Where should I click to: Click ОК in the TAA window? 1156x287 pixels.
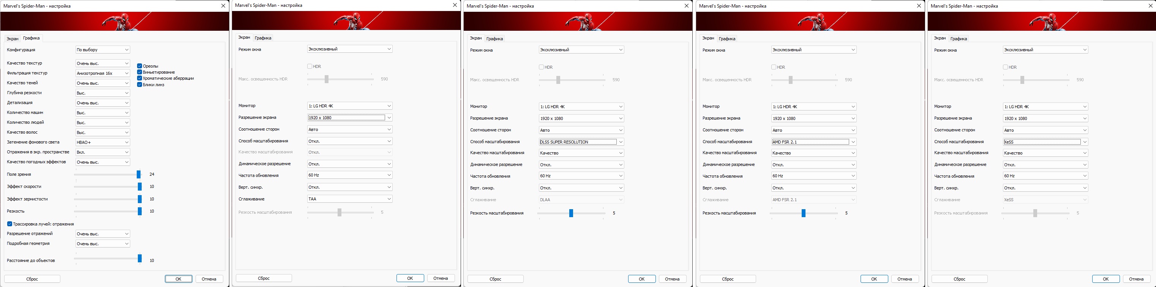coord(410,278)
